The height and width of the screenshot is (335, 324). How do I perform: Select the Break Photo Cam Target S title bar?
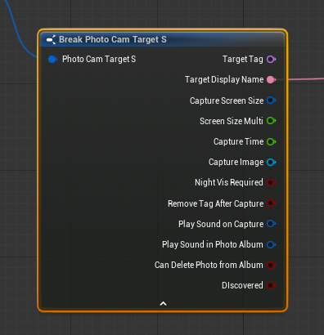163,39
